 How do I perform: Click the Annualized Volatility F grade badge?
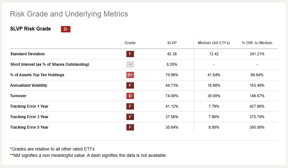(x=130, y=85)
